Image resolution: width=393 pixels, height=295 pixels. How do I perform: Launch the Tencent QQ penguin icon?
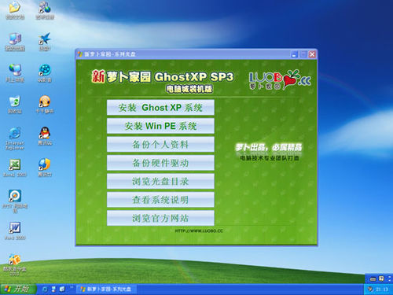[45, 136]
